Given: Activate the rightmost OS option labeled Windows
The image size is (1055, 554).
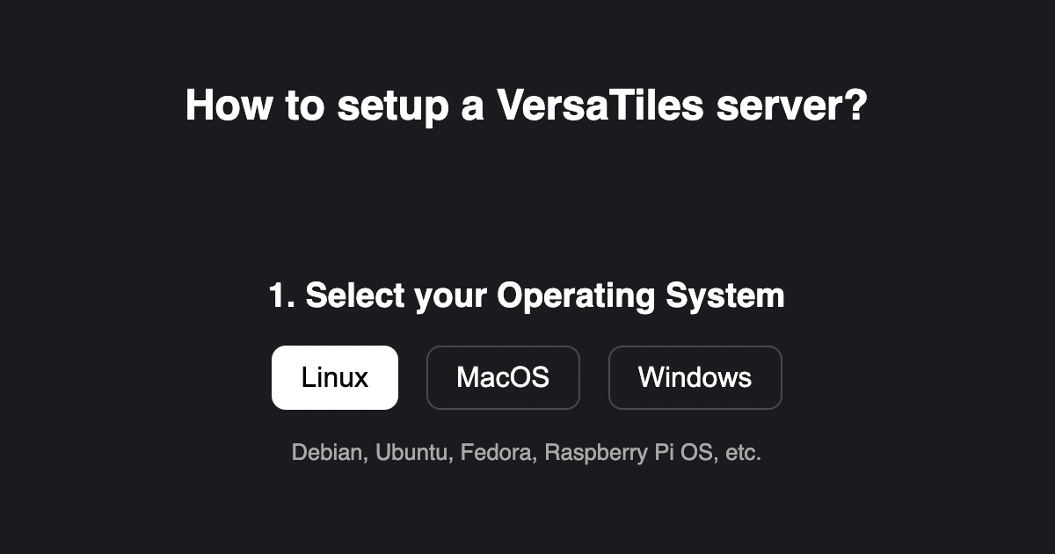Looking at the screenshot, I should pyautogui.click(x=695, y=377).
